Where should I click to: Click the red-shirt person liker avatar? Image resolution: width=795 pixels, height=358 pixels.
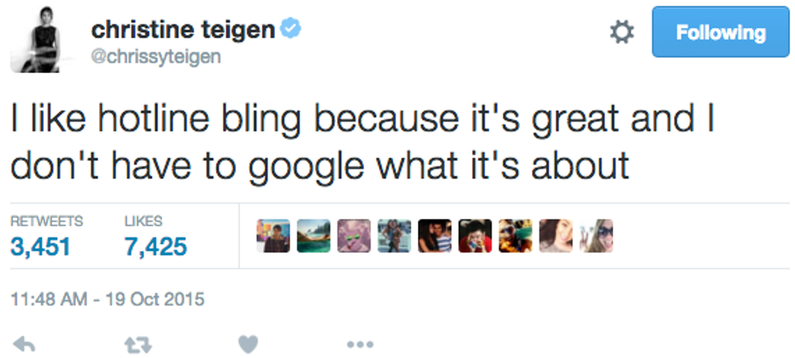(475, 235)
